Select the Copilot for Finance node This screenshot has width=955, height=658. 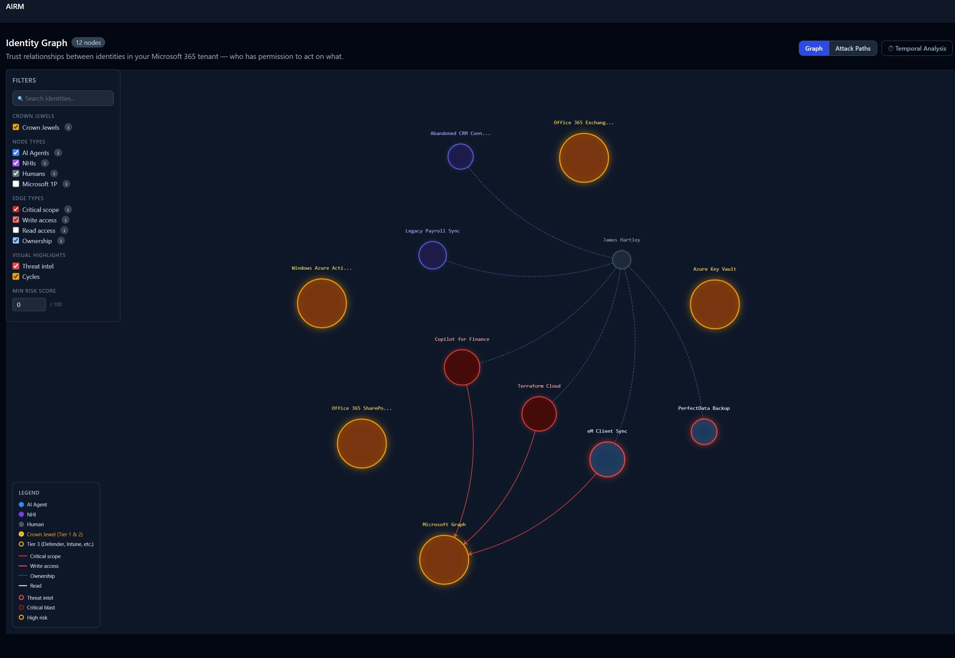[x=462, y=367]
